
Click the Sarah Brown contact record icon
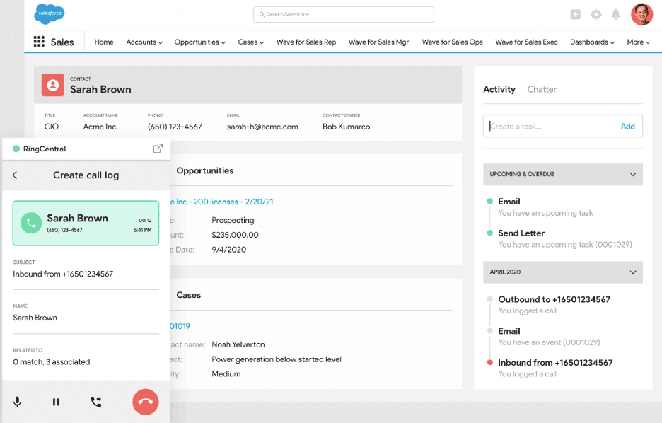[x=53, y=85]
